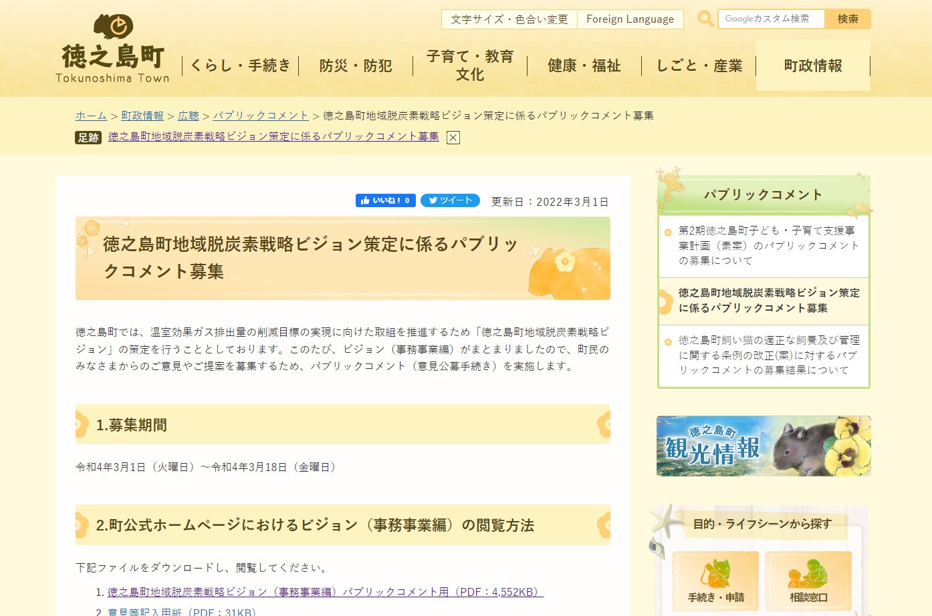Open 文字サイズ・色合い変更 settings
The image size is (932, 616).
[x=508, y=19]
